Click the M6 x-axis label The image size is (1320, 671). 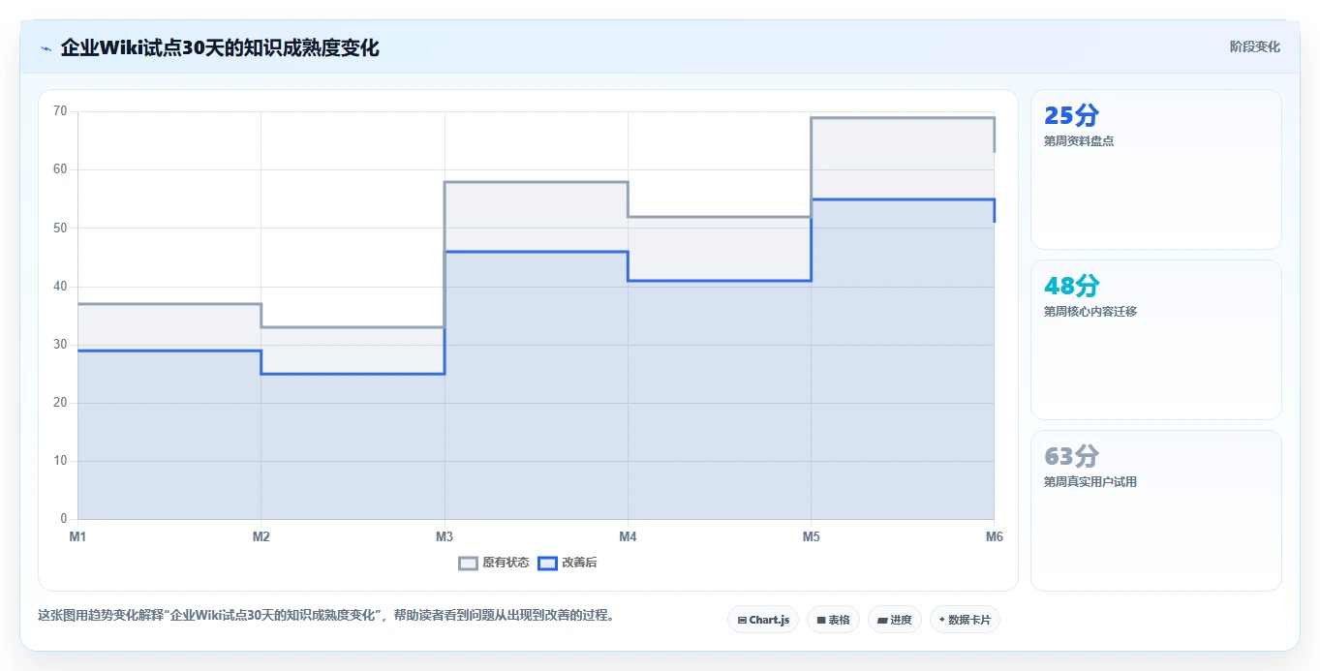(x=994, y=536)
